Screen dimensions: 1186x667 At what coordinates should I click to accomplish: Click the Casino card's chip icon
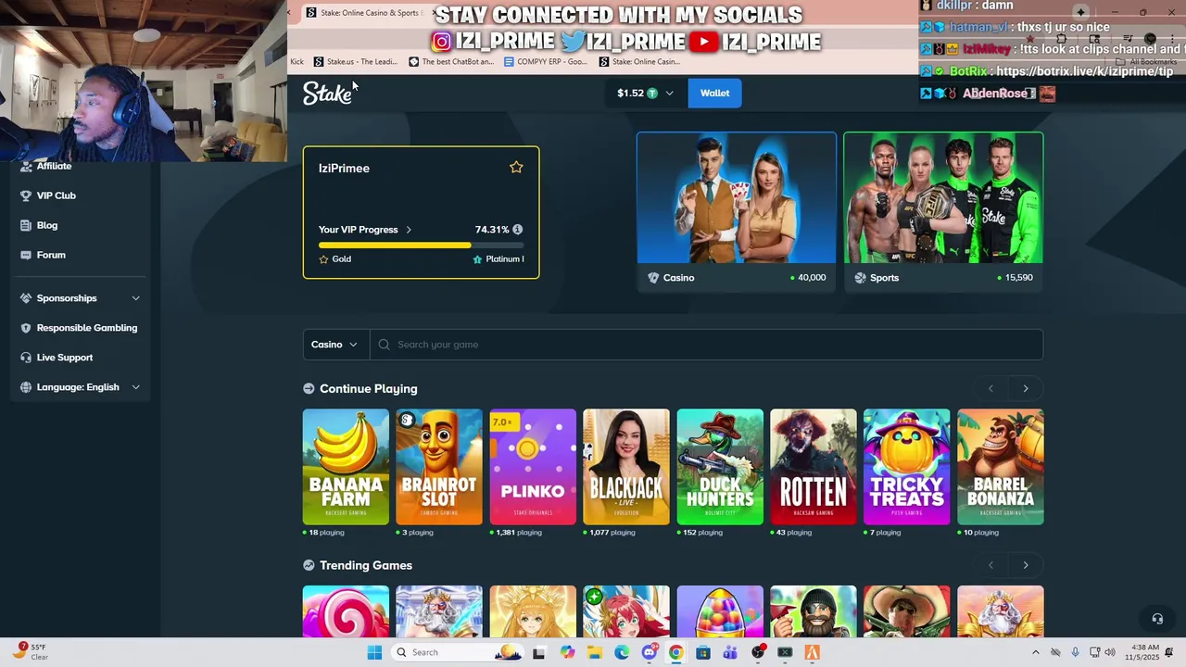point(653,278)
